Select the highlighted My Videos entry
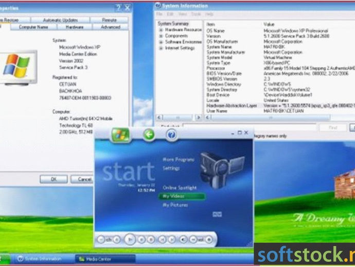 pyautogui.click(x=182, y=196)
